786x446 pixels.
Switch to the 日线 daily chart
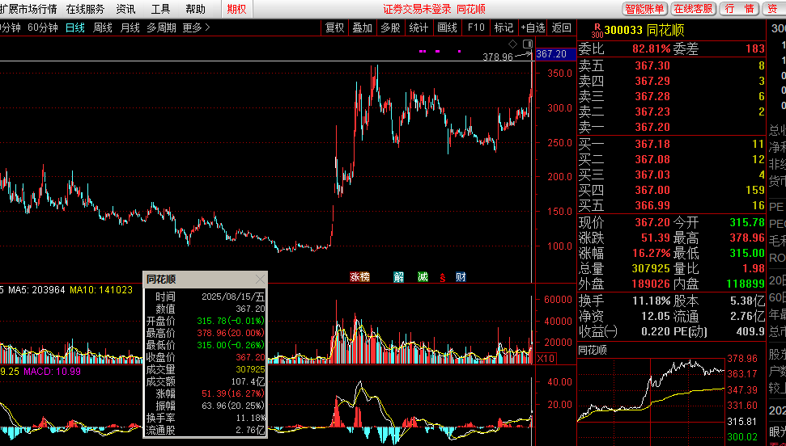pyautogui.click(x=75, y=28)
